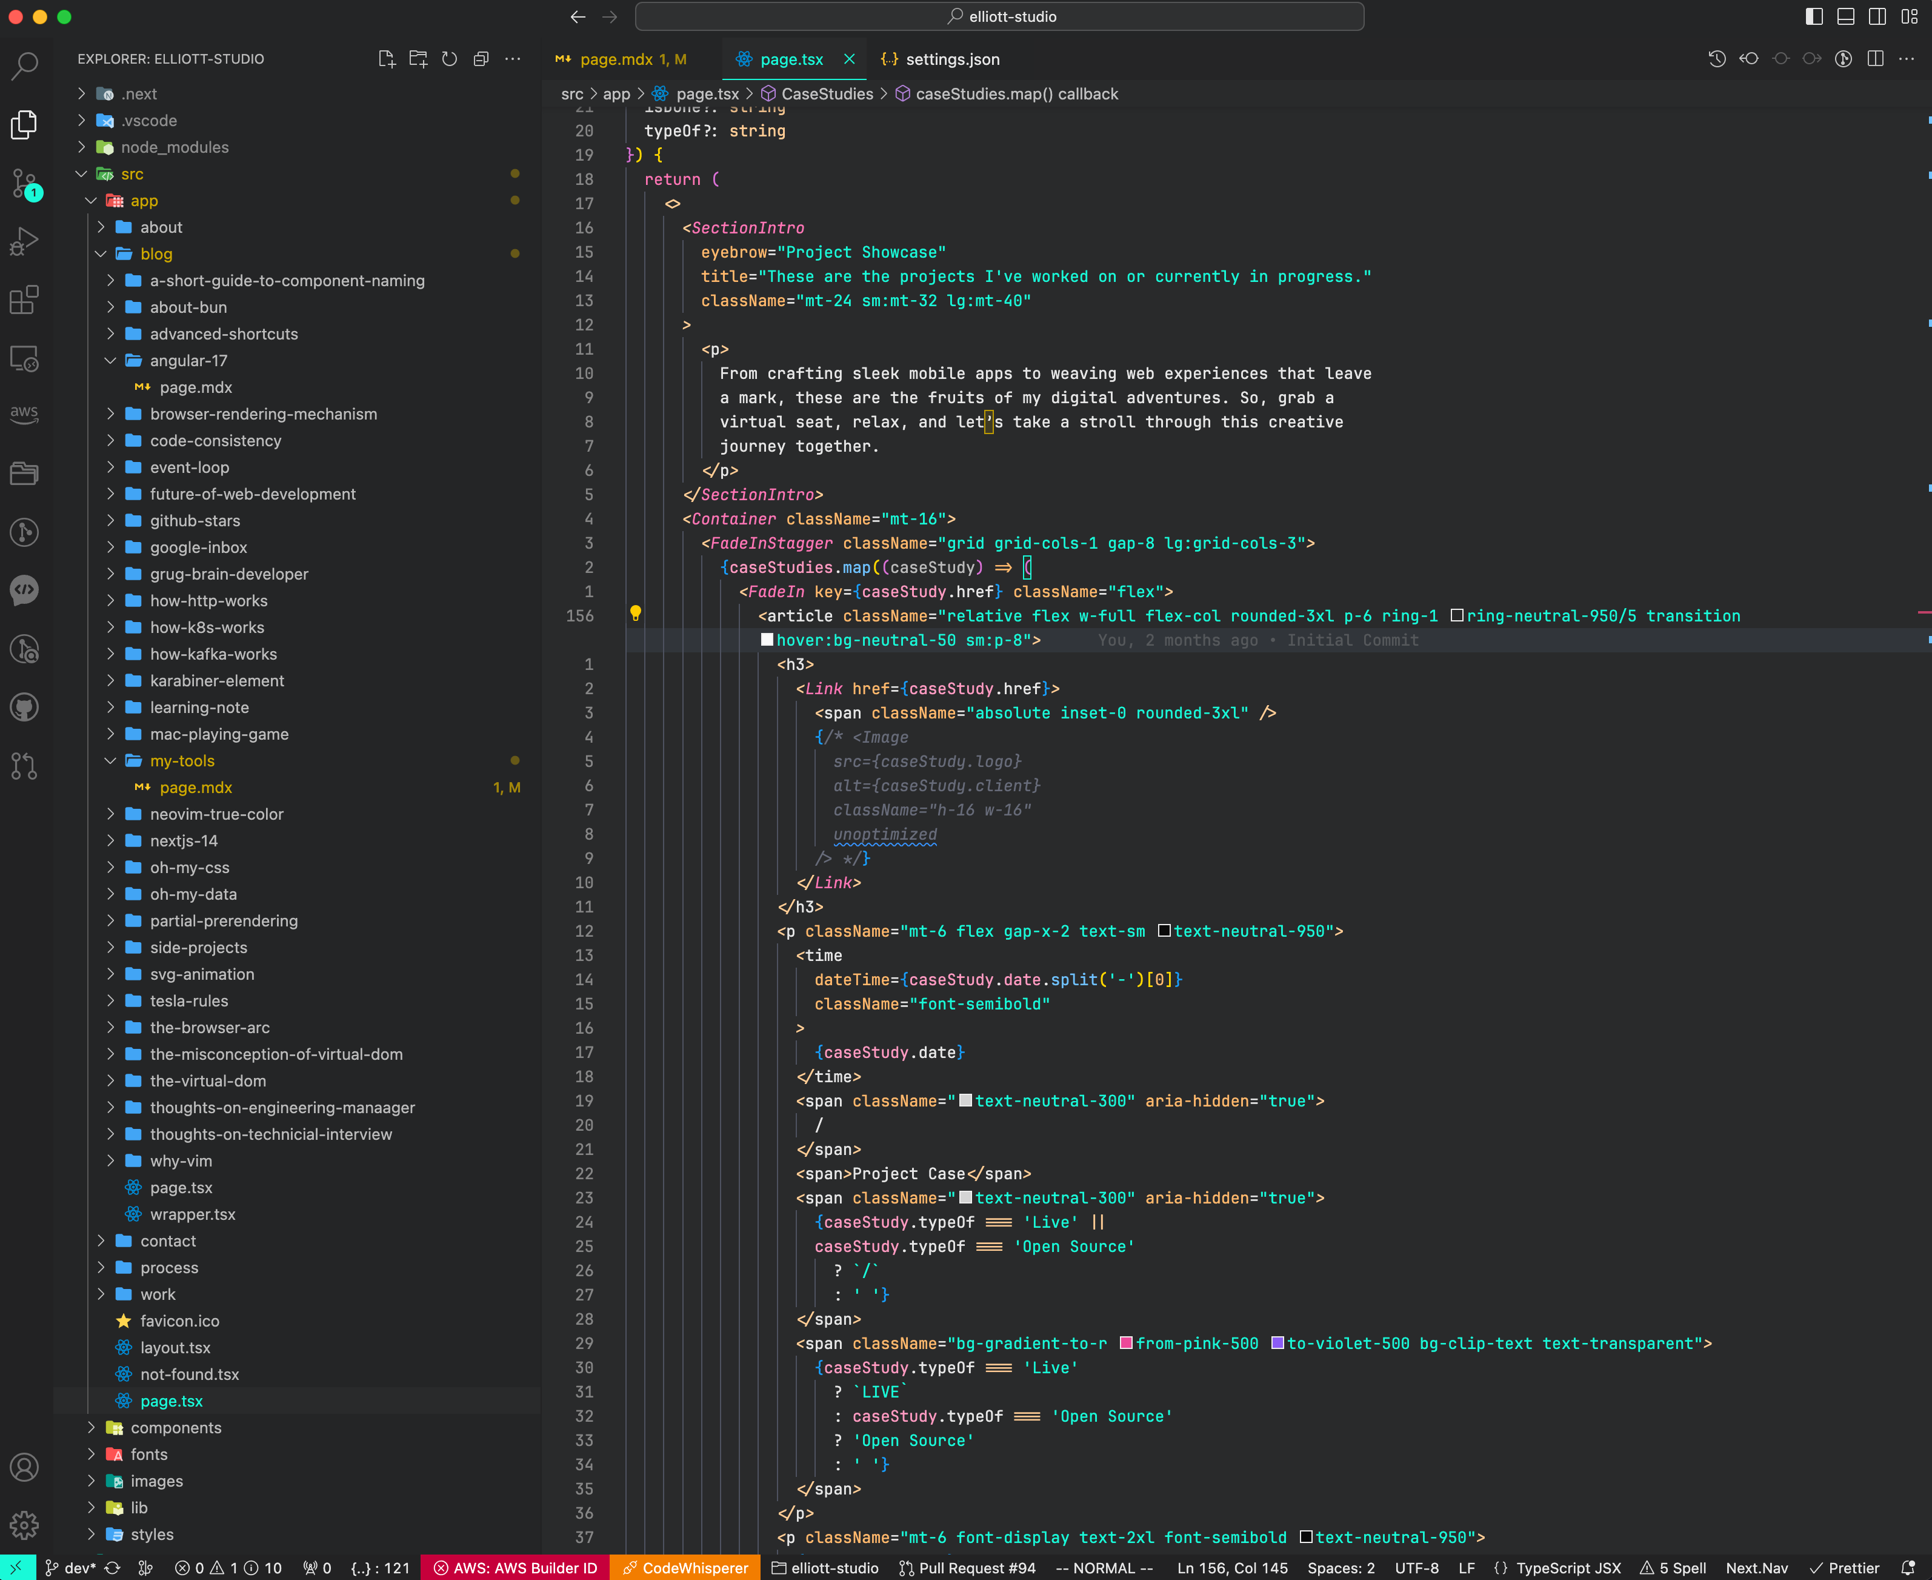Collapse the my-tools folder

point(182,761)
